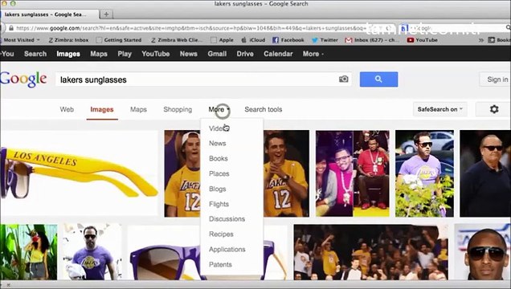Open Drive in the black Google bar
The image size is (511, 289).
[245, 54]
